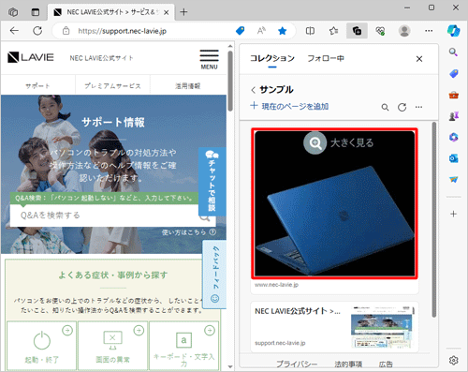Click the プライバシー footer link

[297, 365]
